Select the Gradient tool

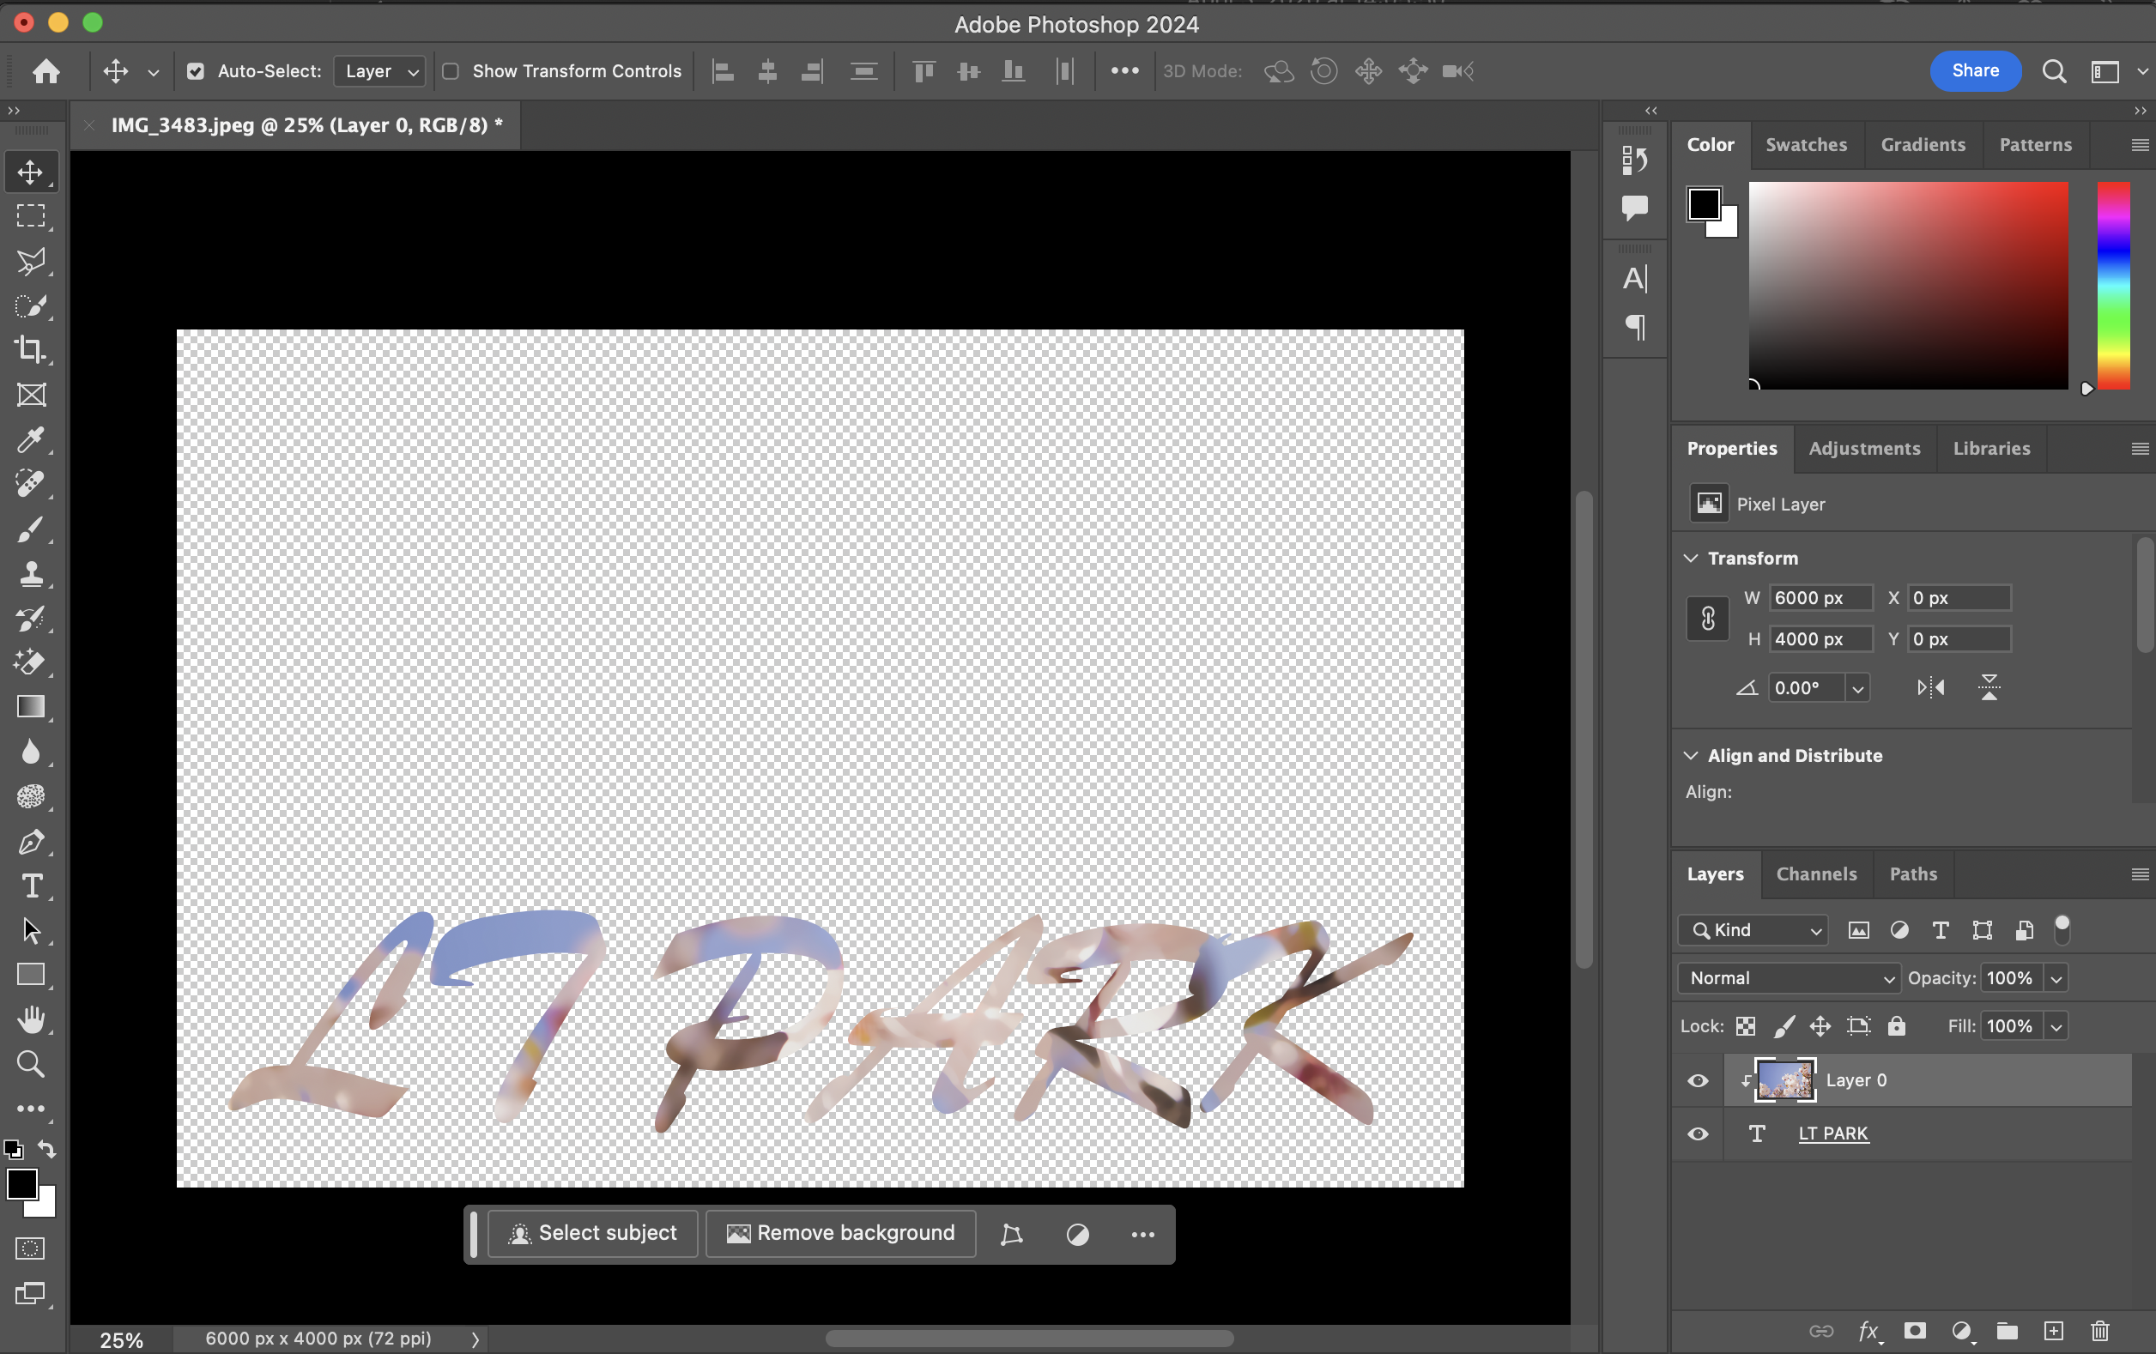tap(30, 707)
